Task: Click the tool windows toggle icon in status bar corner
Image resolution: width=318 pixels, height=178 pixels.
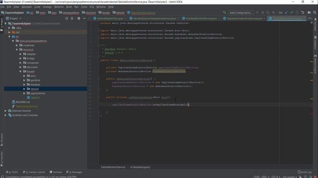Action: pos(2,177)
